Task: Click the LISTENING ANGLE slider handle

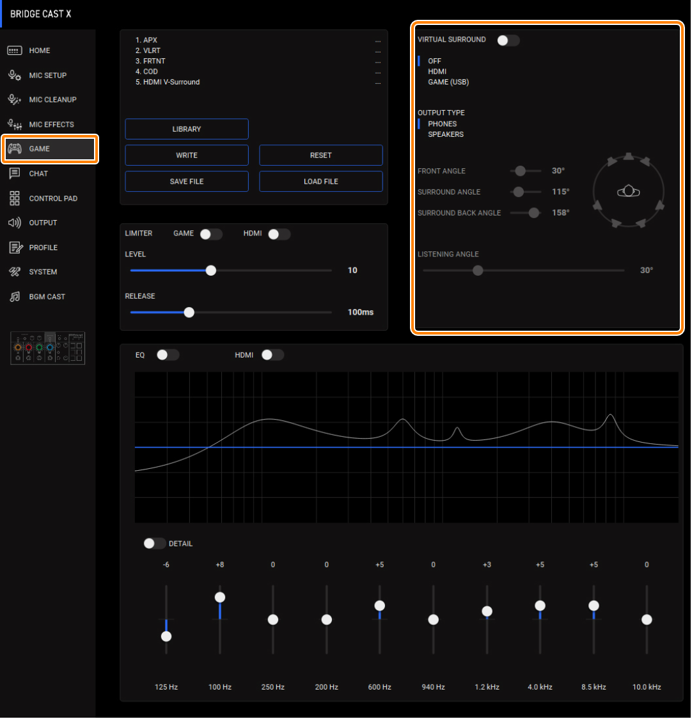Action: tap(478, 271)
